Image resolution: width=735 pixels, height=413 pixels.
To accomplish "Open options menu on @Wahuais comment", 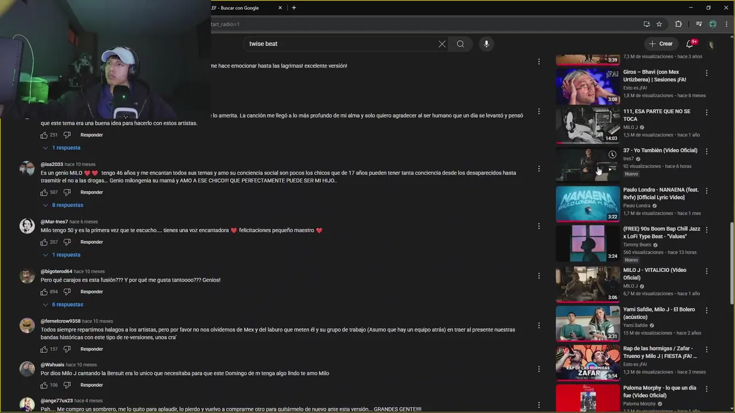I will [x=539, y=369].
